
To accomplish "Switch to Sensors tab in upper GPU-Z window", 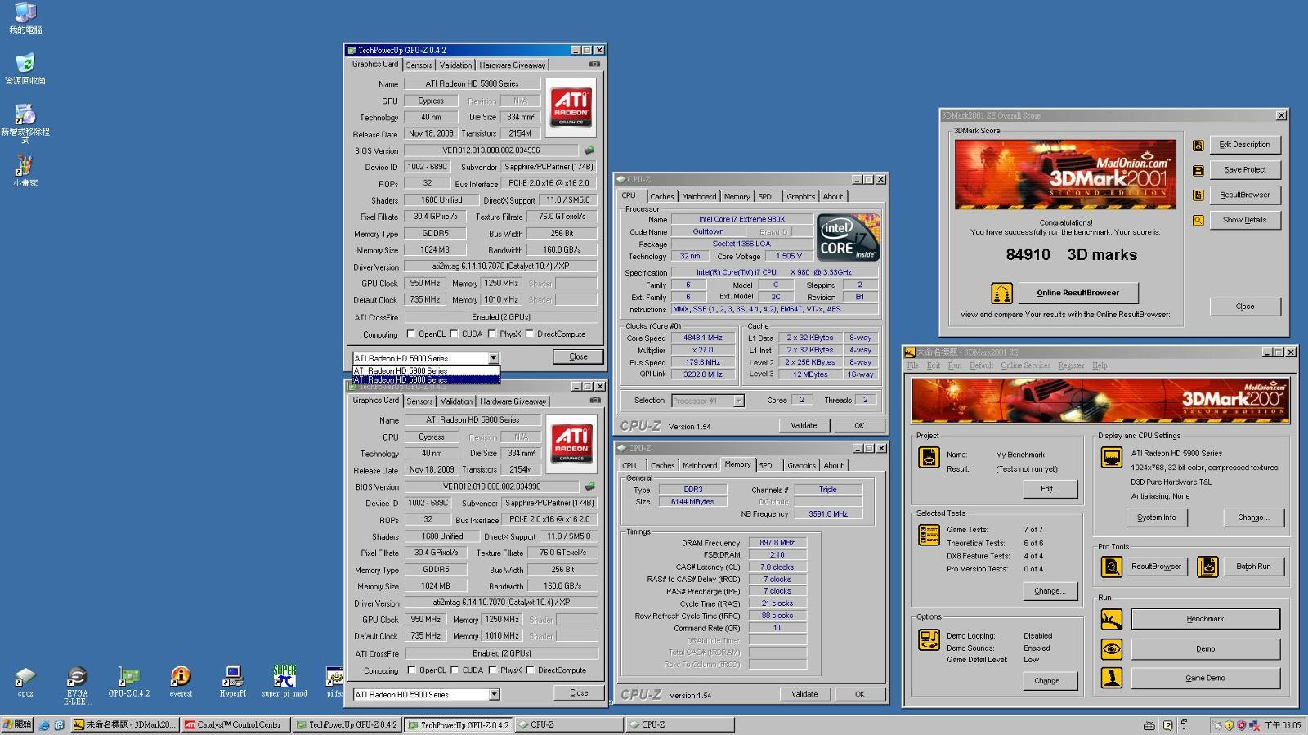I will [x=419, y=65].
